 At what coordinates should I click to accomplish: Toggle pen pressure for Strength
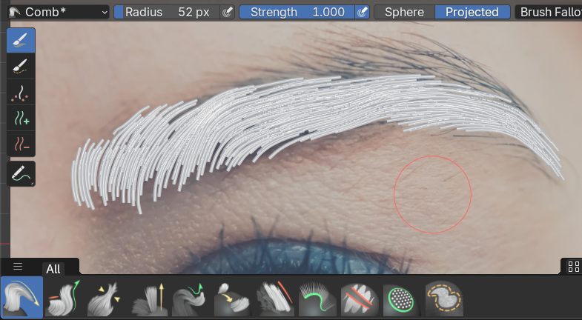pos(362,13)
